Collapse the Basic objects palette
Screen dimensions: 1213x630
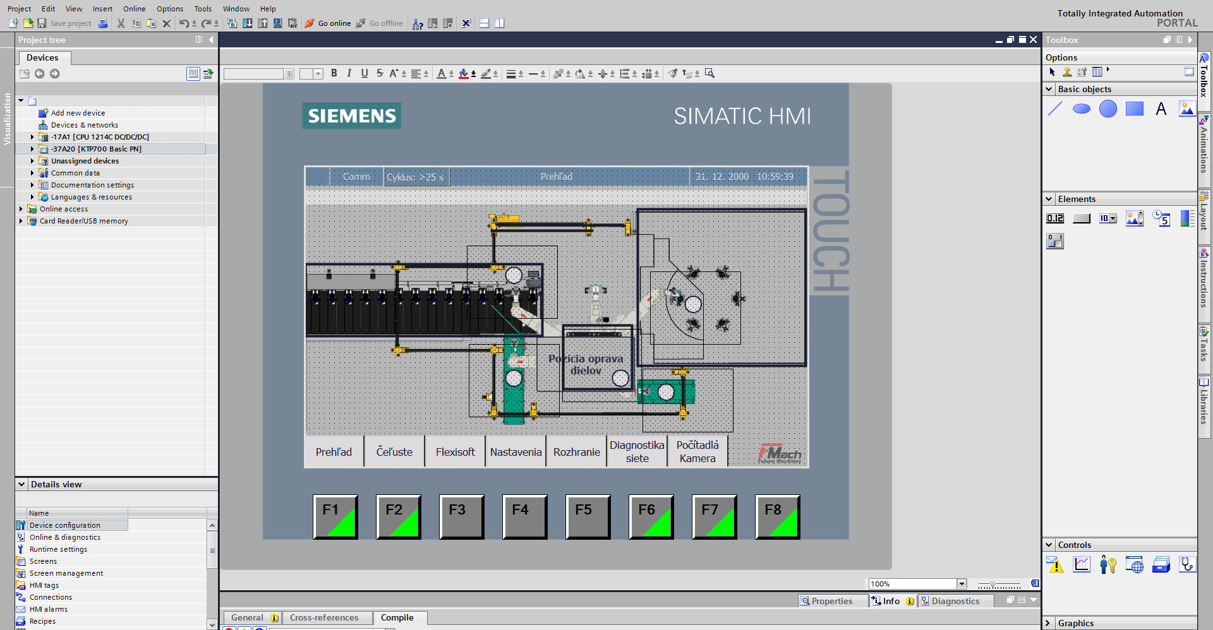coord(1049,89)
